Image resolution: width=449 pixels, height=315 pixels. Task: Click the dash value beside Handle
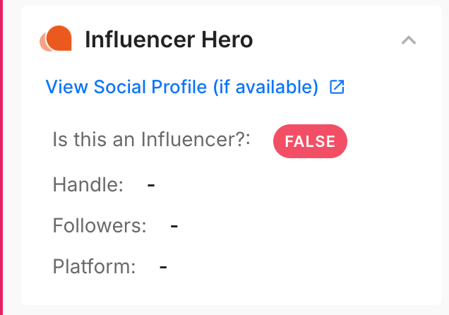151,185
